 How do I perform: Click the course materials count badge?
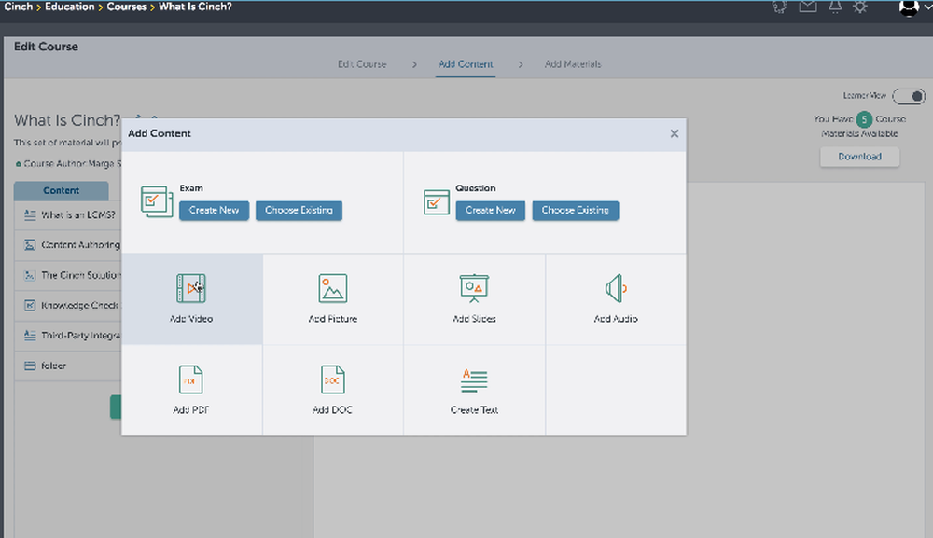click(x=864, y=119)
